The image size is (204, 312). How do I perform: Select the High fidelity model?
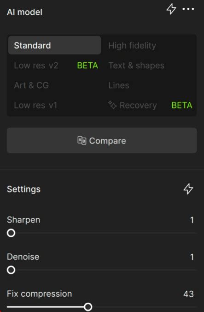pyautogui.click(x=150, y=45)
